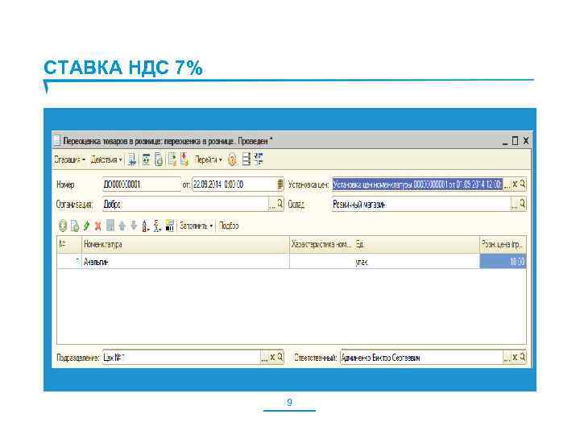
Task: Open Установка цен with magnifier icon
Action: pyautogui.click(x=523, y=184)
